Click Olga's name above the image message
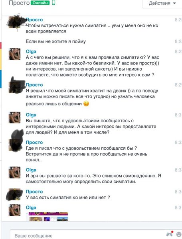The width and height of the screenshot is (182, 239). (x=31, y=208)
